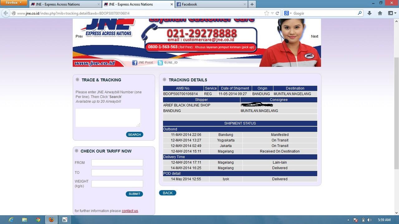Click the BACK button
The height and width of the screenshot is (224, 399).
click(x=168, y=193)
